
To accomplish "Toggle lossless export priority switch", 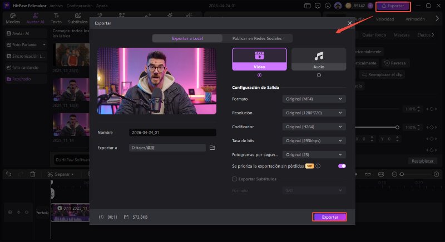I will coord(342,166).
